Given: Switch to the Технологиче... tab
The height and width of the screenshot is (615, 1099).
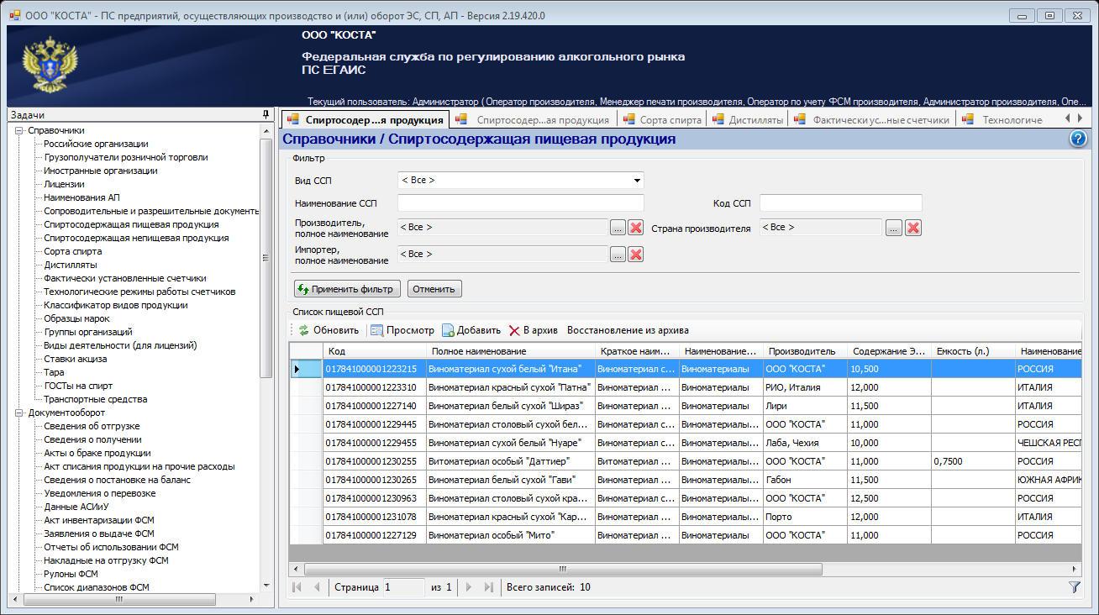Looking at the screenshot, I should (1003, 120).
